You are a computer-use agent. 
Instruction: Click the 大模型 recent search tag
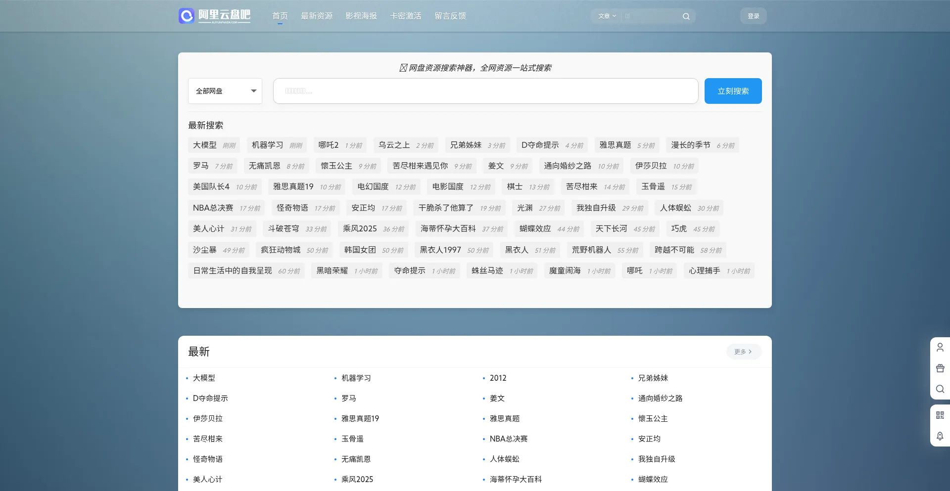tap(214, 145)
